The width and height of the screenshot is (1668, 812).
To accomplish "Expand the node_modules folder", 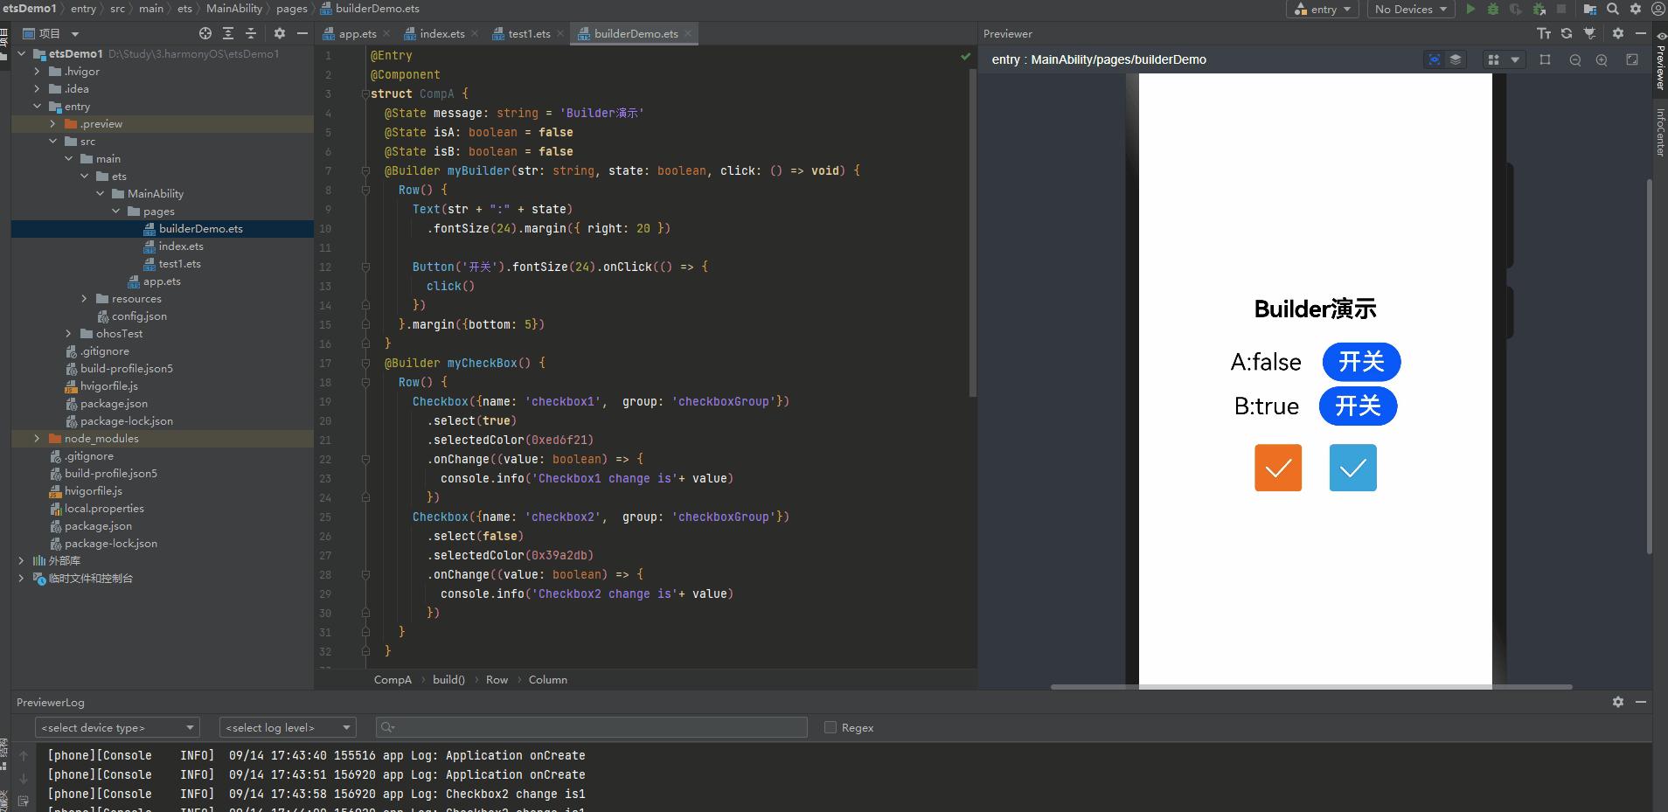I will coord(37,439).
